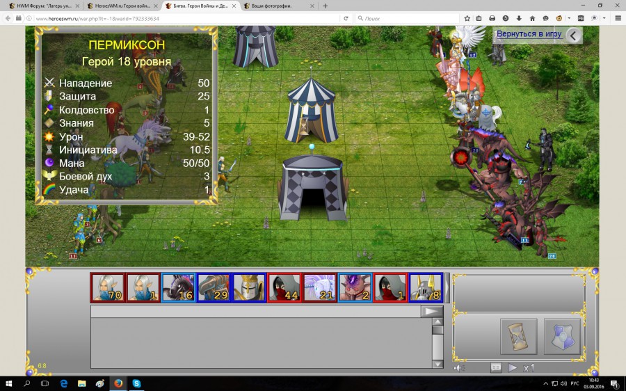Collapse the panel with the back chevron button
The image size is (626, 391).
click(x=573, y=35)
